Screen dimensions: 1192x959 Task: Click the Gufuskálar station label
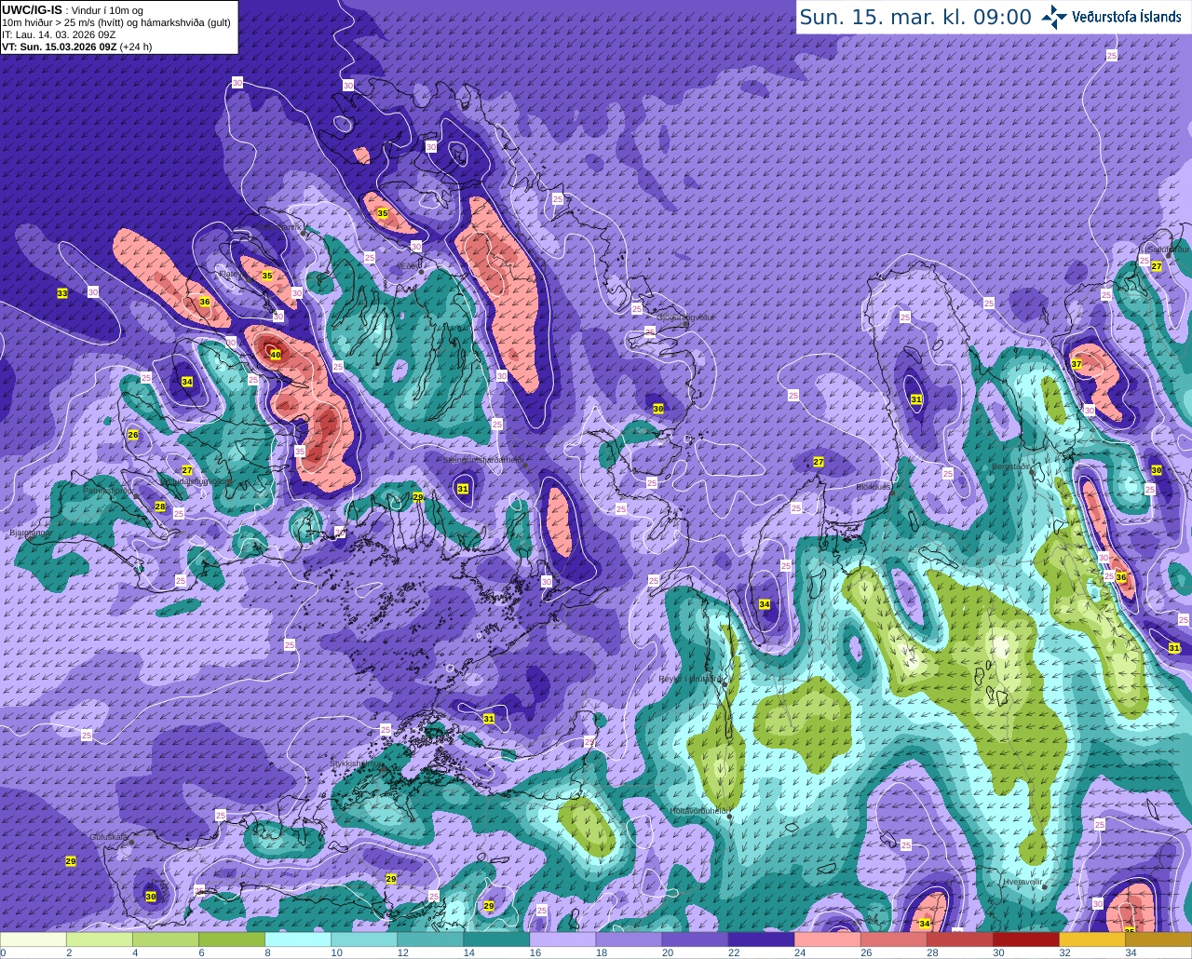click(x=108, y=837)
